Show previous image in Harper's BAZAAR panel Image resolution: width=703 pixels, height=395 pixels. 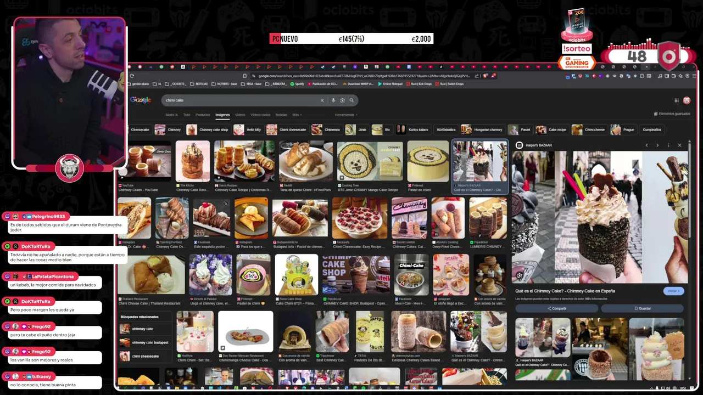coord(646,145)
